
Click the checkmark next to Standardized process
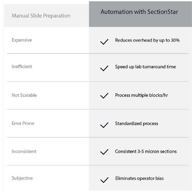tap(104, 125)
